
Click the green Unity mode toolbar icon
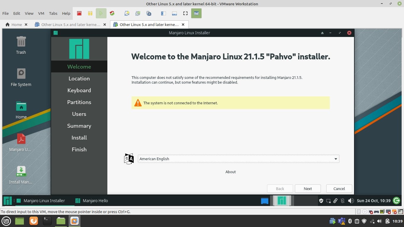coord(196,13)
